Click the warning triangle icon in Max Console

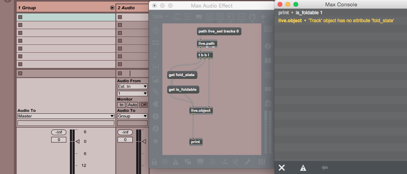pos(303,168)
